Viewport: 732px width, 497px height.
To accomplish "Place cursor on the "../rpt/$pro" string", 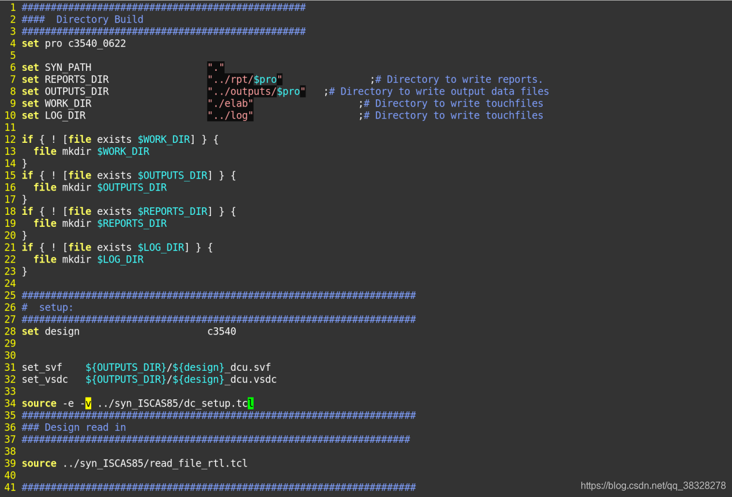I will pyautogui.click(x=245, y=79).
